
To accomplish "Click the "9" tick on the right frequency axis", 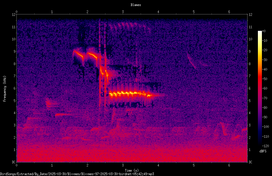I will 250,52.
